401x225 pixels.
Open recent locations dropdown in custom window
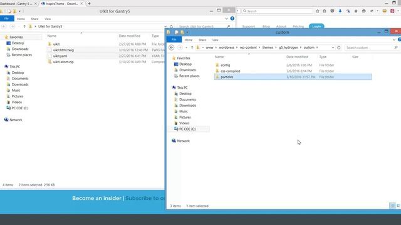click(186, 47)
